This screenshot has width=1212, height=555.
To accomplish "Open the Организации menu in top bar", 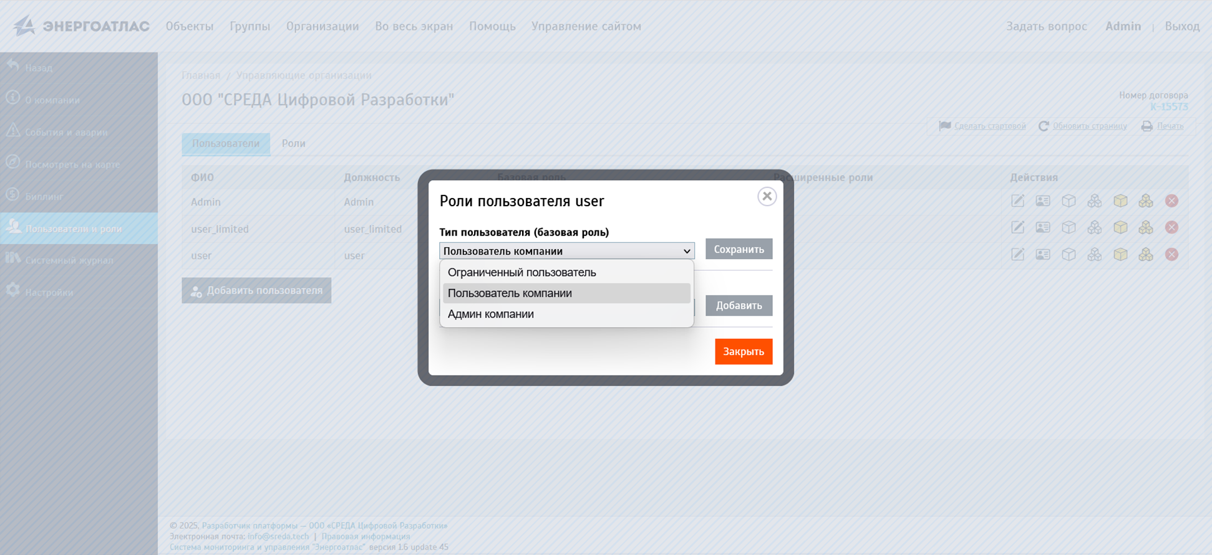I will (x=322, y=26).
